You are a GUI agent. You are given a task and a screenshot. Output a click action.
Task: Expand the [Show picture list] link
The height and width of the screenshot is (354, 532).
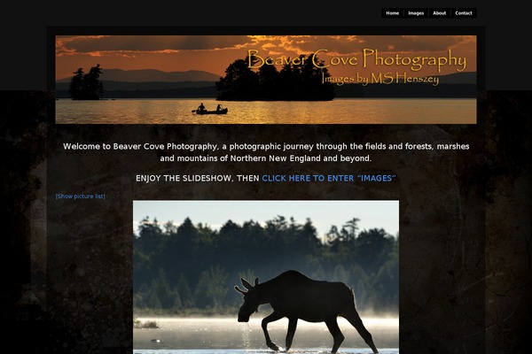pos(81,196)
